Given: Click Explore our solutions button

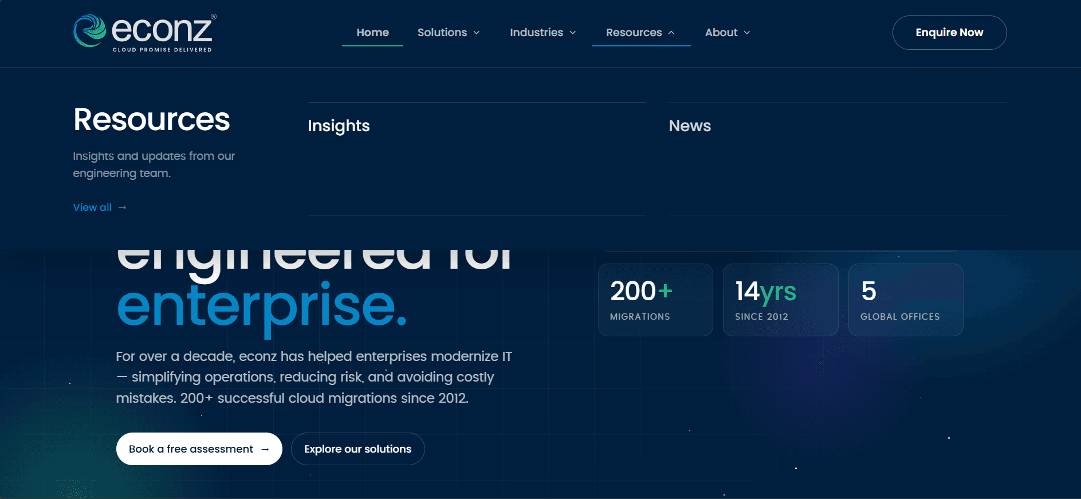Looking at the screenshot, I should click(358, 449).
